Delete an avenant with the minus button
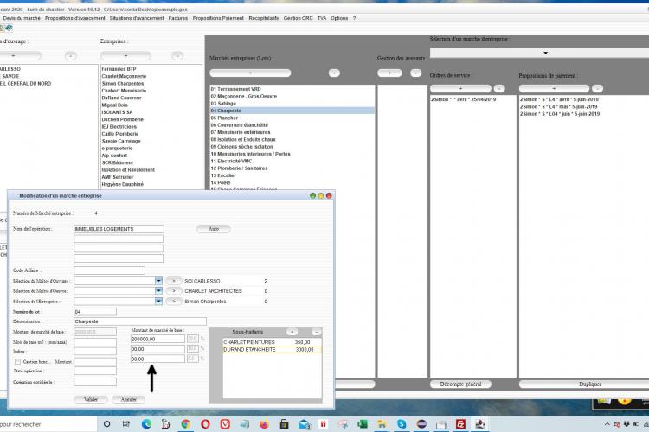This screenshot has width=649, height=432. tap(415, 73)
